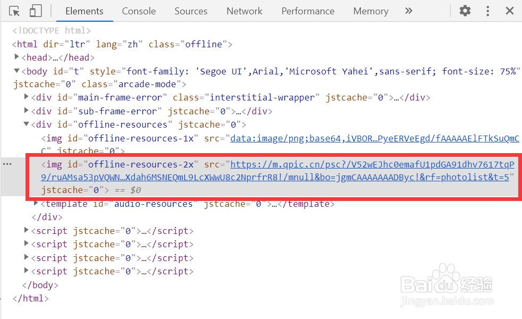Toggle the device toolbar icon
Screen dimensions: 522x319
coord(36,11)
